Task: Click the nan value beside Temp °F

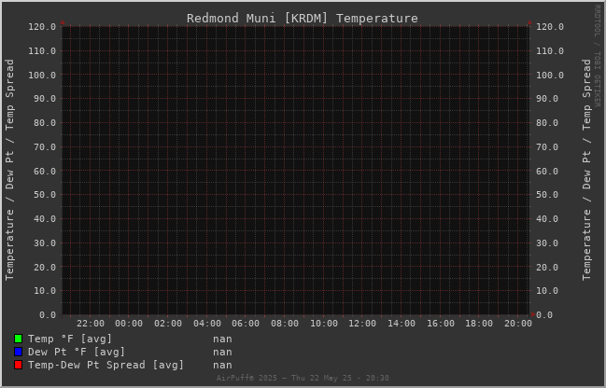Action: (x=222, y=339)
